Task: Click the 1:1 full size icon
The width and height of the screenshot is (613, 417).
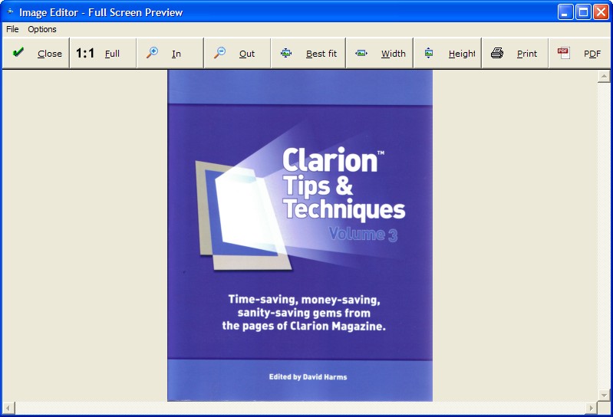Action: (x=85, y=53)
